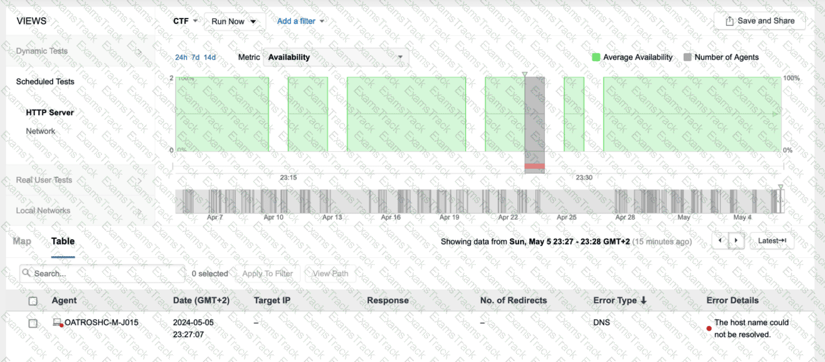The image size is (825, 362).
Task: Tick the checkbox for agent OATROSHC-M-J015
Action: tap(33, 323)
